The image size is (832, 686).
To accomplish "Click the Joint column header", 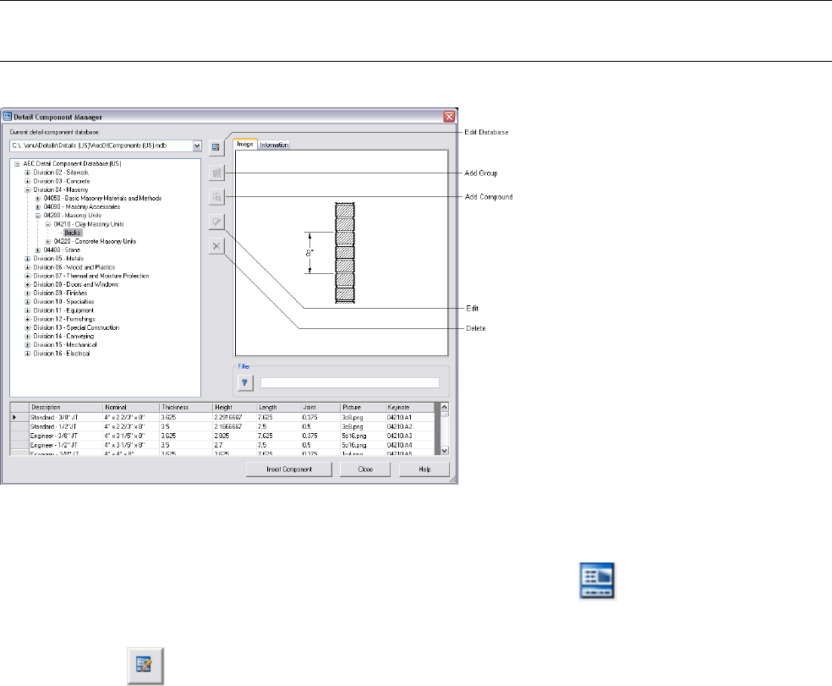I will click(320, 407).
